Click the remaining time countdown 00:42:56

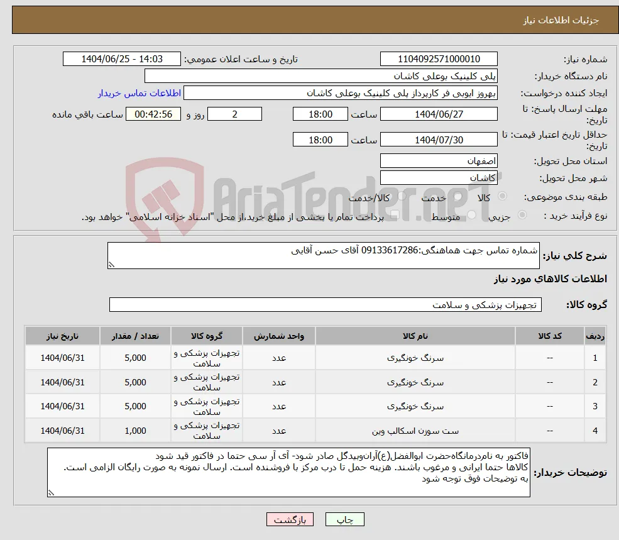point(153,114)
